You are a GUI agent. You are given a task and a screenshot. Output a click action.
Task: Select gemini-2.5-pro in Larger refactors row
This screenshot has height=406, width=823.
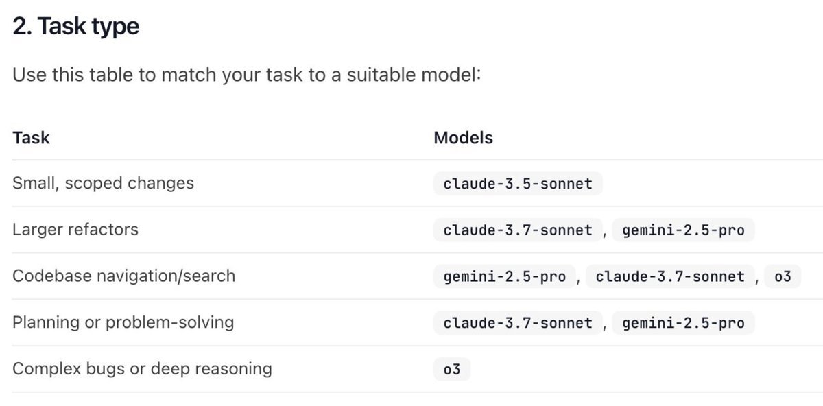[683, 230]
